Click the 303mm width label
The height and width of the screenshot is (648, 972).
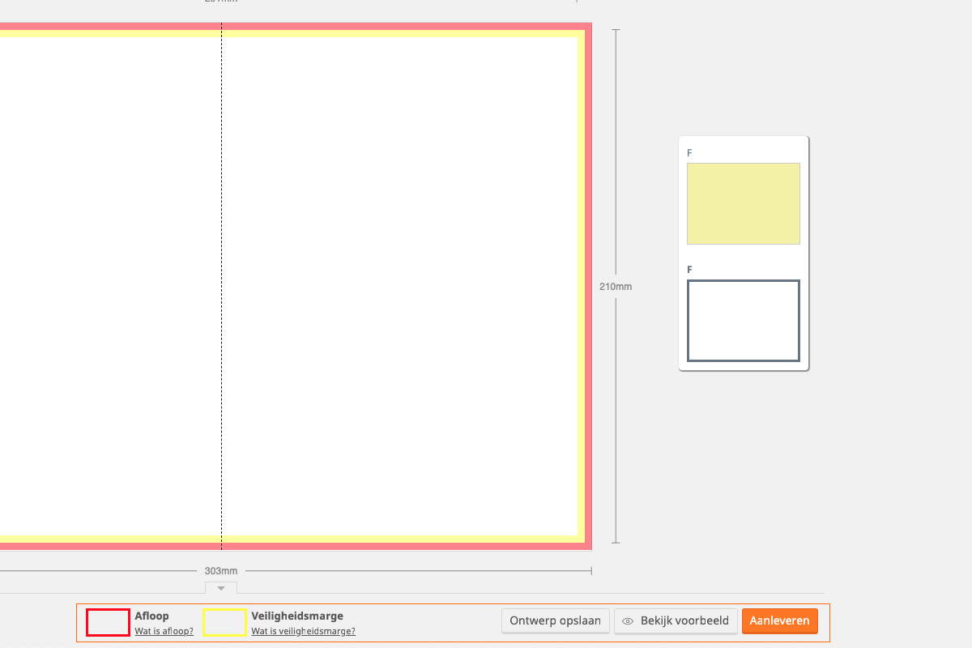[221, 571]
